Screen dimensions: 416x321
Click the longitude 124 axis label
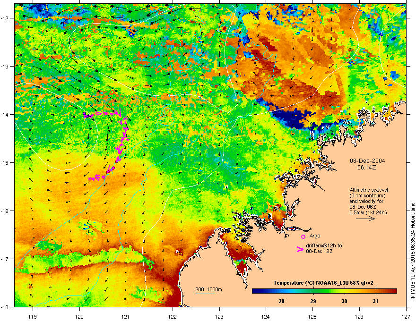[x=266, y=316]
